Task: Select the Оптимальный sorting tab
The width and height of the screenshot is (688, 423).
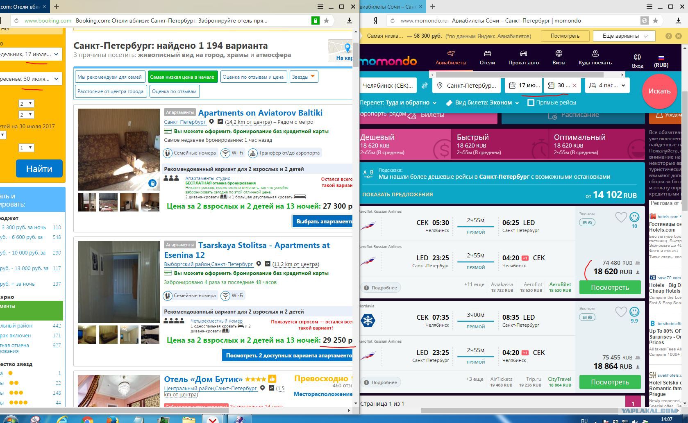Action: pyautogui.click(x=596, y=144)
